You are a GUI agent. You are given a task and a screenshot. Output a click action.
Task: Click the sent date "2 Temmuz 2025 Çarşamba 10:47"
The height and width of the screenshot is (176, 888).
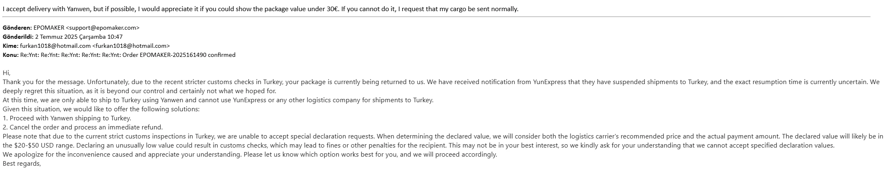[x=79, y=37]
